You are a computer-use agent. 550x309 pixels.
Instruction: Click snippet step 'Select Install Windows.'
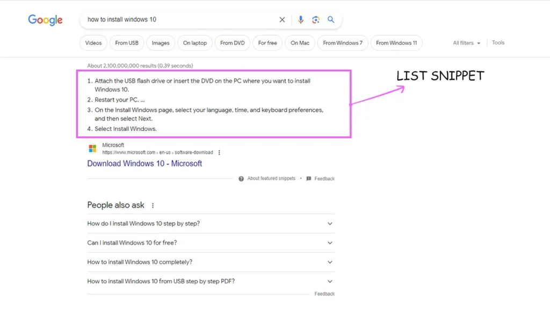pyautogui.click(x=126, y=129)
